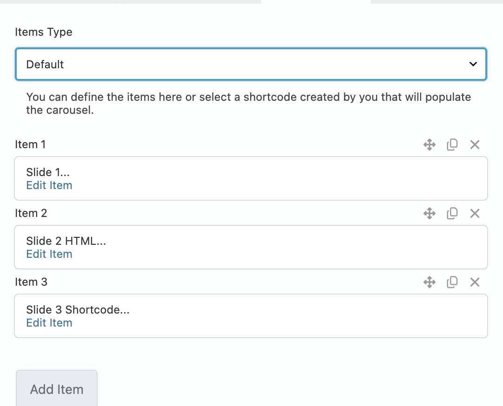
Task: Click the move handle icon for Item 3
Action: [430, 282]
